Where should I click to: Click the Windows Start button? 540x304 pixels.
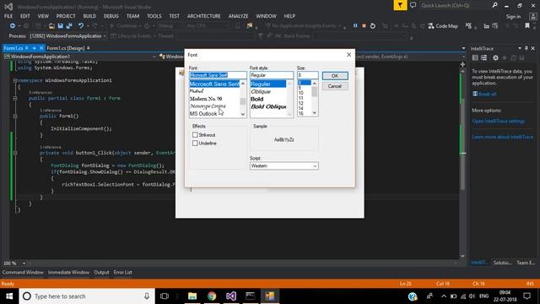(x=9, y=296)
